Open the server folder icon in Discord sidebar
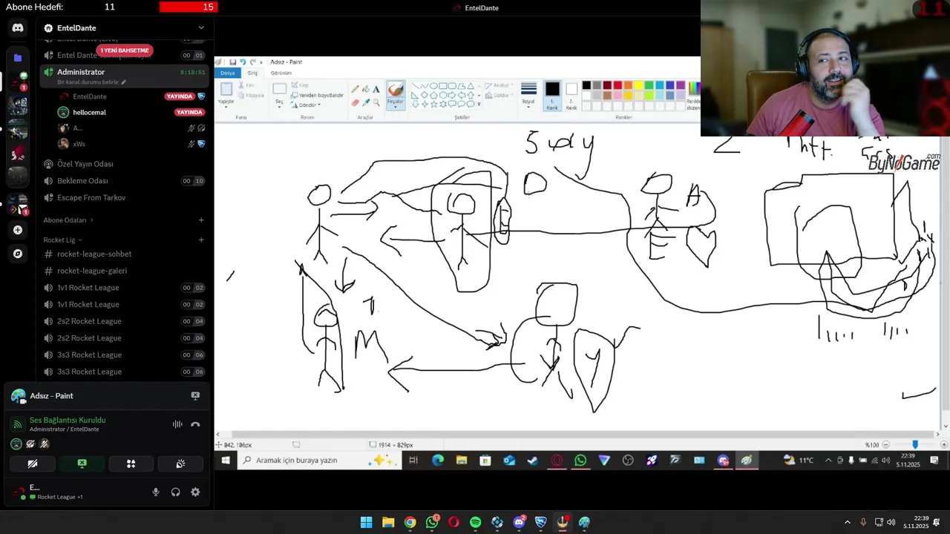 click(18, 57)
